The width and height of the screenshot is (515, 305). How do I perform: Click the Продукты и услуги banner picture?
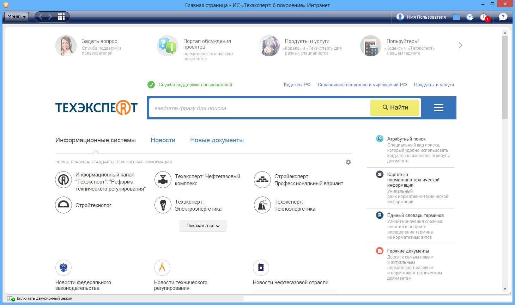(x=269, y=46)
